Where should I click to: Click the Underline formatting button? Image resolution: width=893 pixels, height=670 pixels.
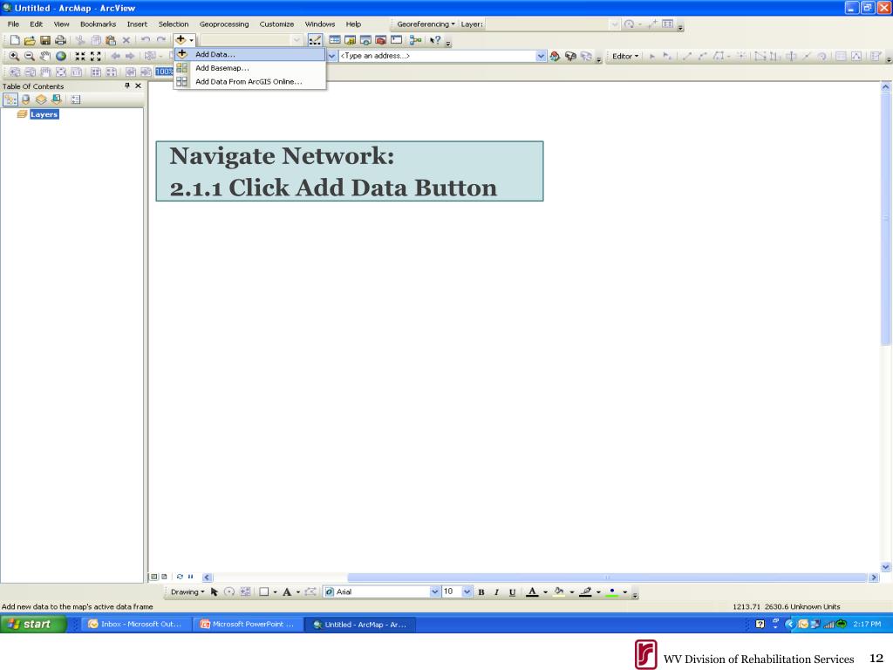tap(512, 592)
